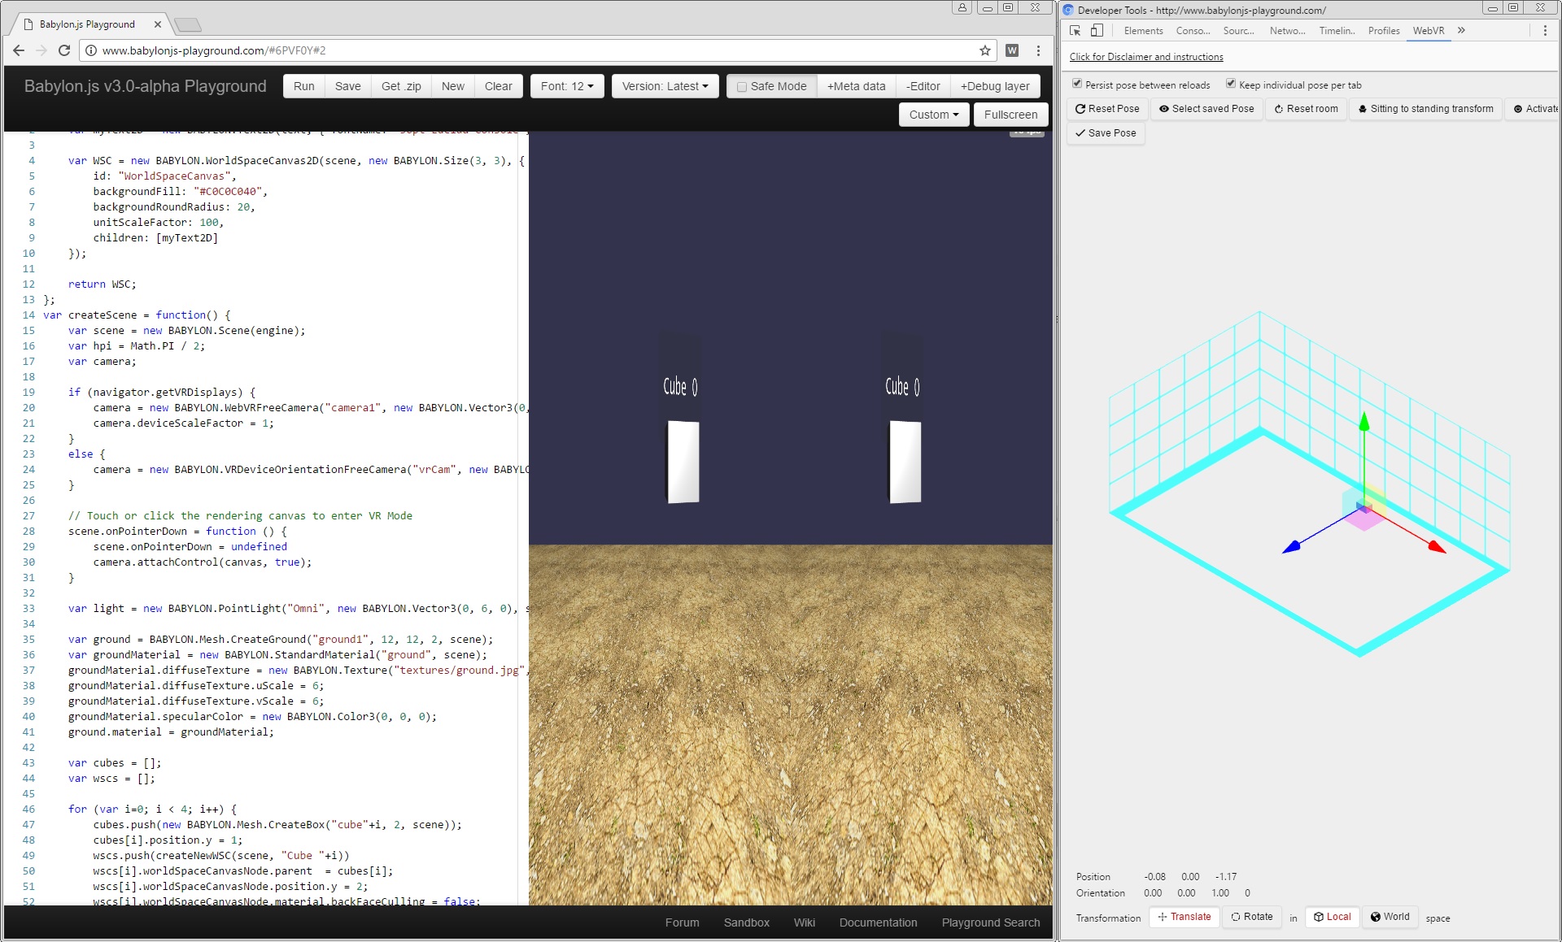Show the +Debug layer
1562x942 pixels.
(x=995, y=86)
